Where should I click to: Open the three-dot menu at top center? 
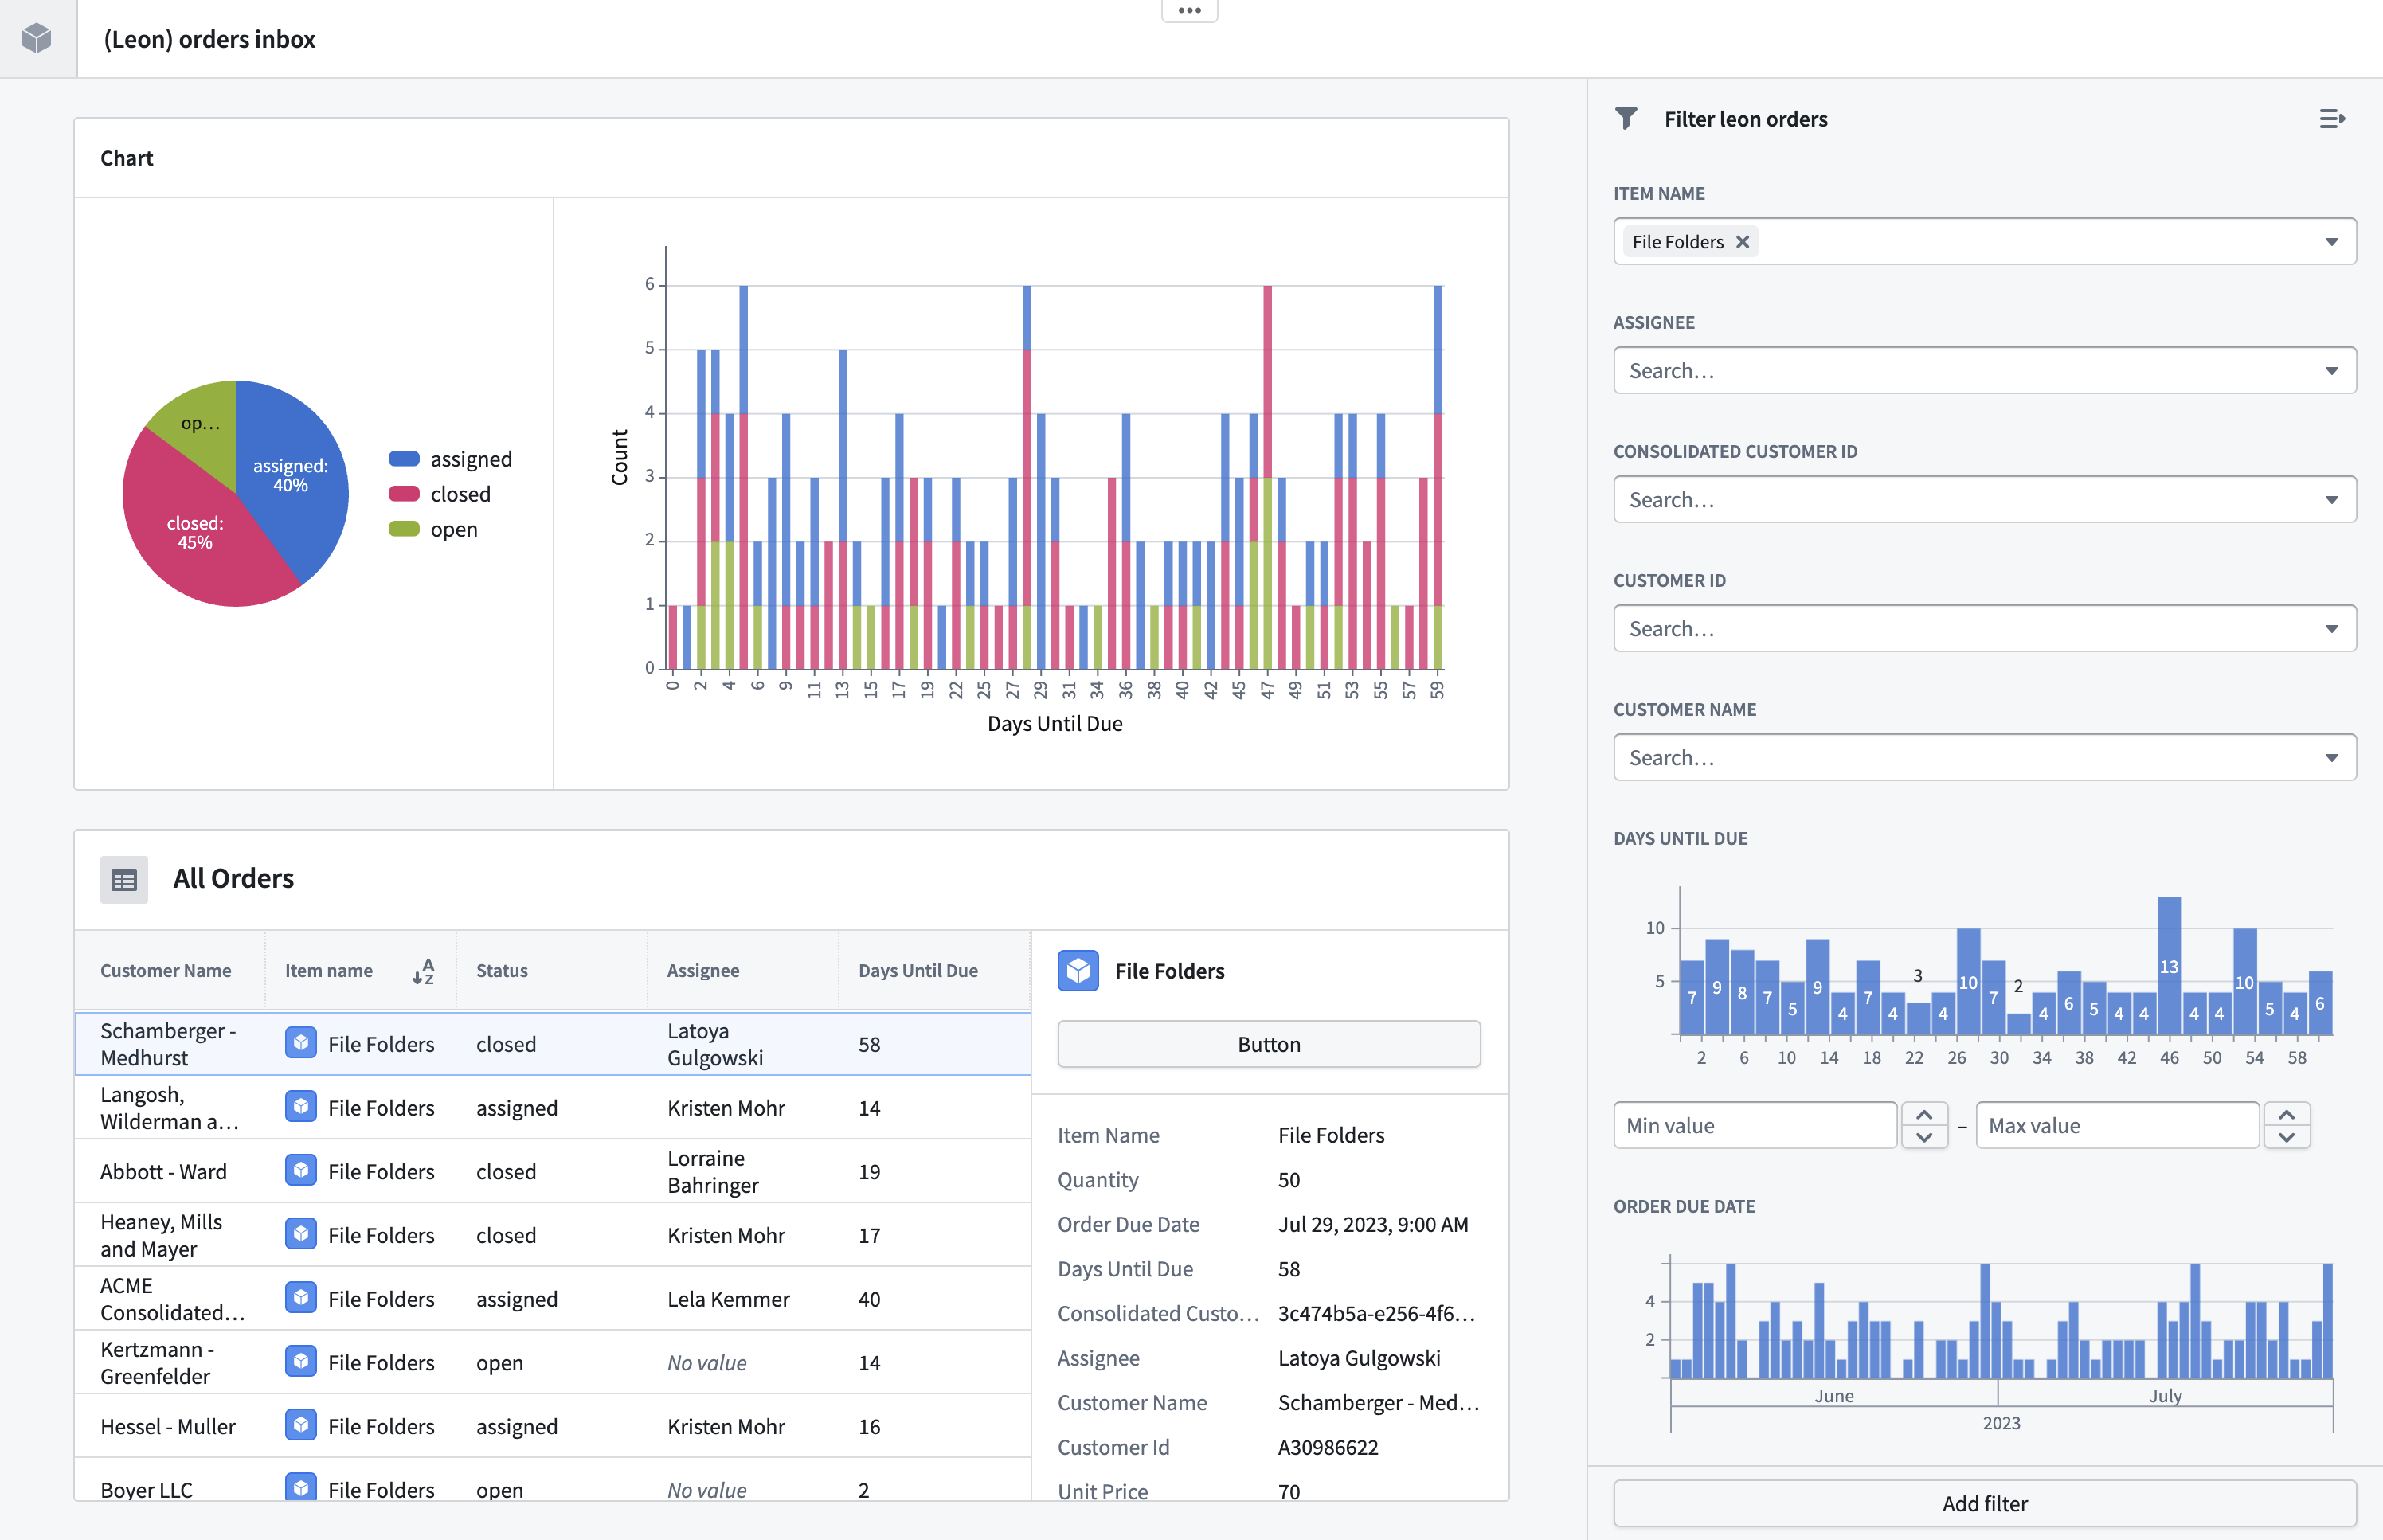(1189, 11)
